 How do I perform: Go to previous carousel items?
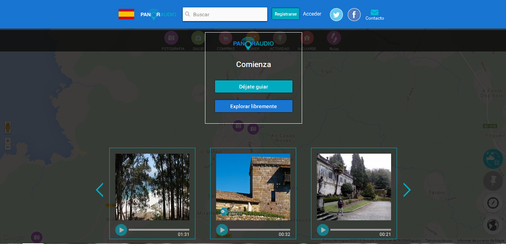[99, 190]
